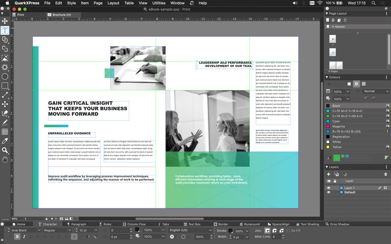Select the Pan hand tool

[x=5, y=159]
